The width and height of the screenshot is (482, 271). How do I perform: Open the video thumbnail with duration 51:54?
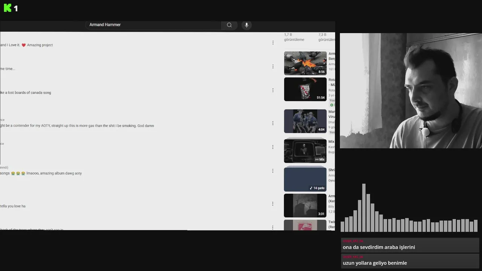(305, 89)
